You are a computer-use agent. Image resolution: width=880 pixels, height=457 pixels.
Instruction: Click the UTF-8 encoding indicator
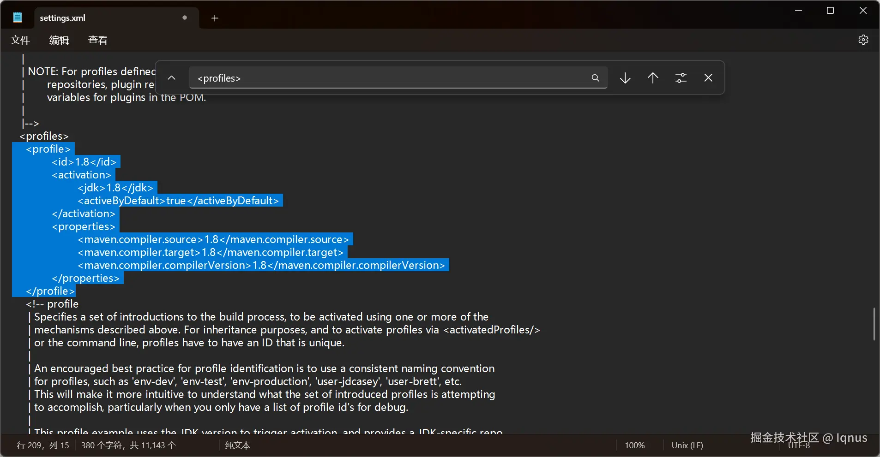(799, 445)
